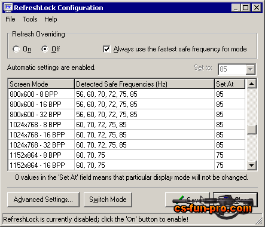Click the list scroll down arrow
This screenshot has width=265, height=227.
click(x=252, y=165)
